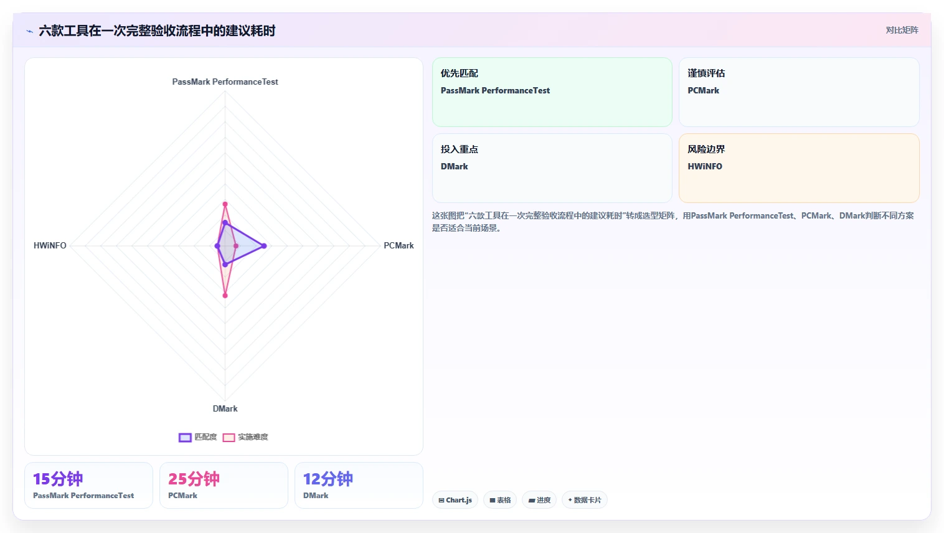Click the chart icon beside the page title
The image size is (944, 533).
click(x=29, y=31)
